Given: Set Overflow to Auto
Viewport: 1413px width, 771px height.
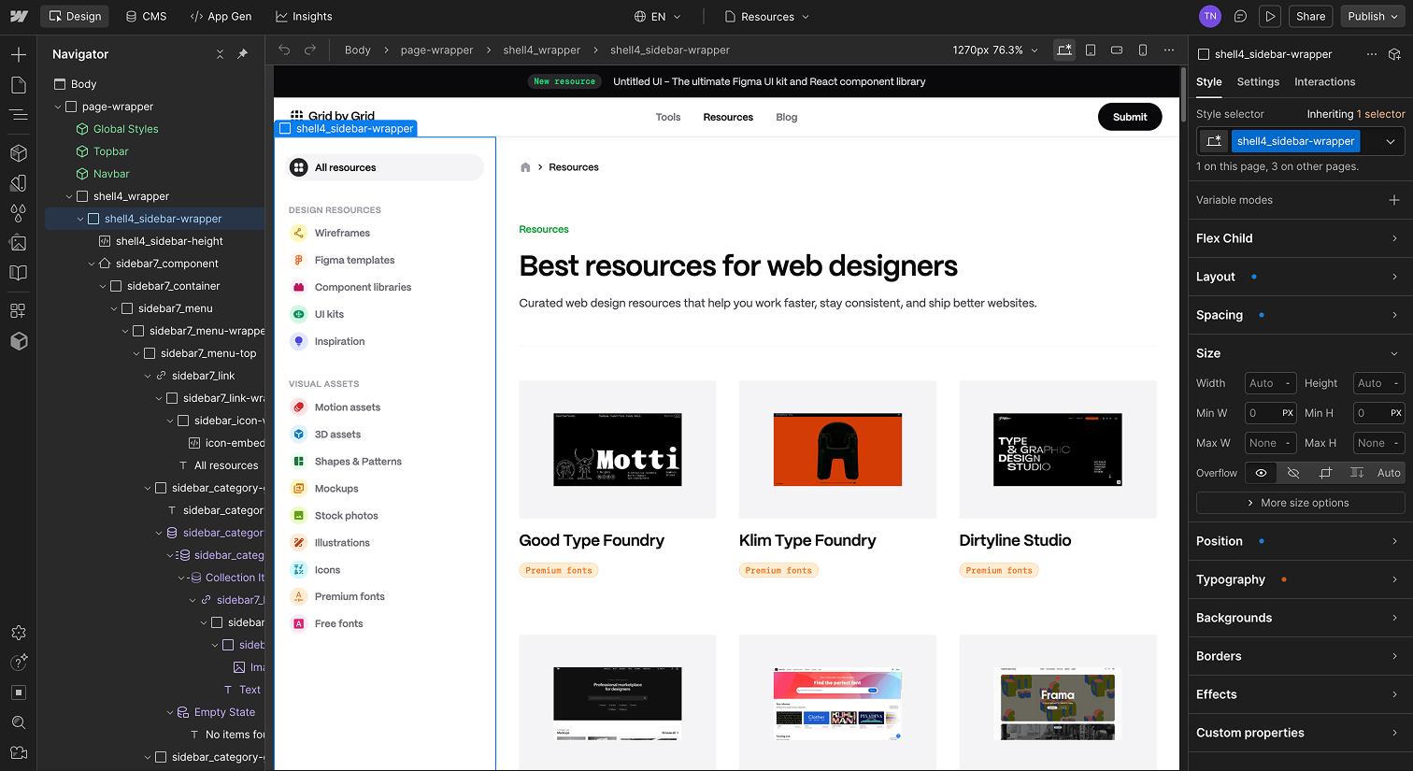Looking at the screenshot, I should click(x=1389, y=473).
